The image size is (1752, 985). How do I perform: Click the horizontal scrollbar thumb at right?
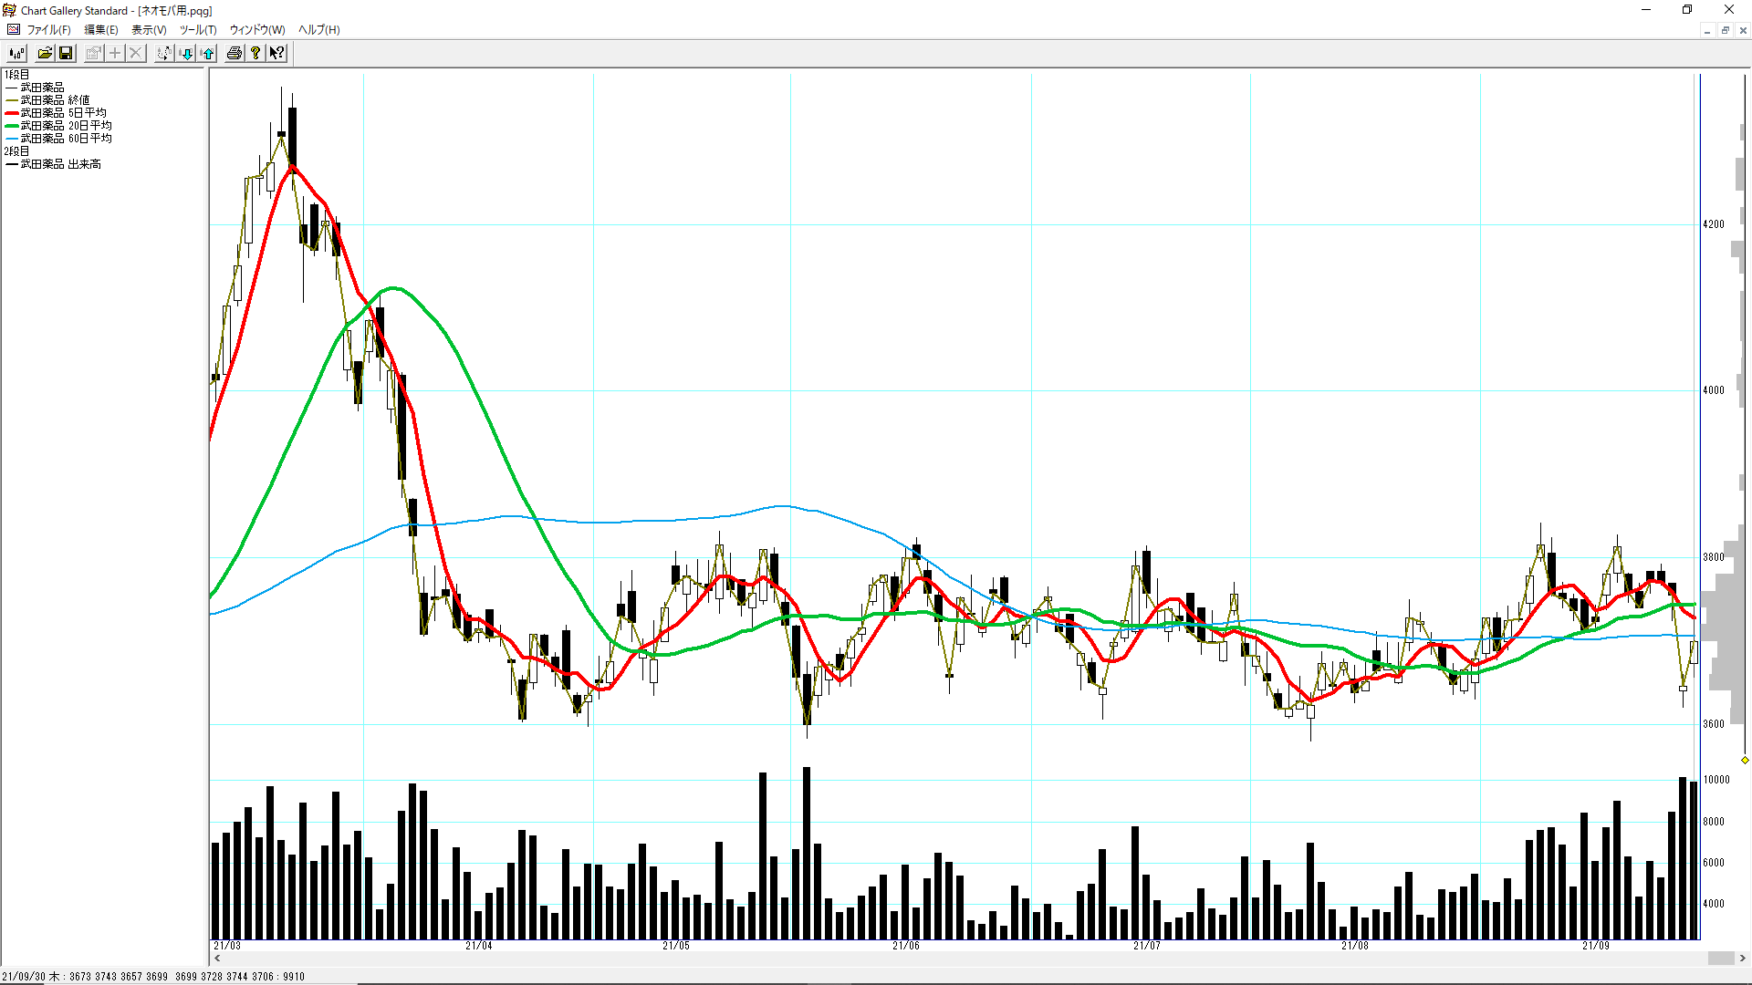[1720, 958]
